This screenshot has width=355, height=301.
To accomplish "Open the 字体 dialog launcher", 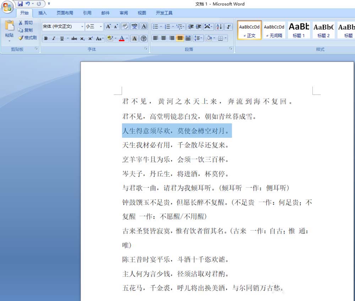I will tap(146, 48).
